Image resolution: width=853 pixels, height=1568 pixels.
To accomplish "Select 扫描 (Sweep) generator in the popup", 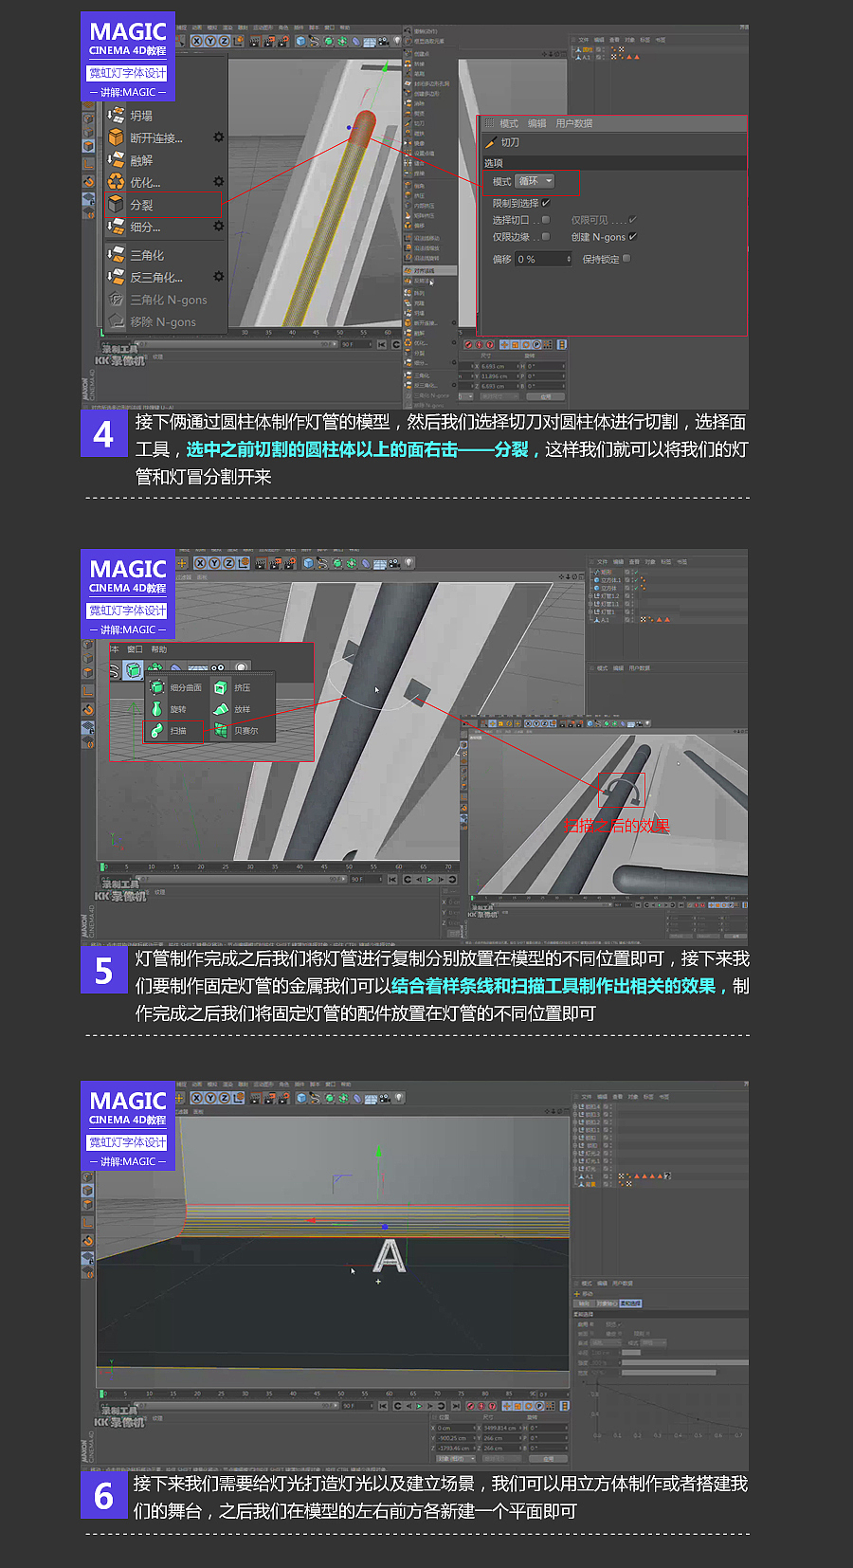I will 173,731.
